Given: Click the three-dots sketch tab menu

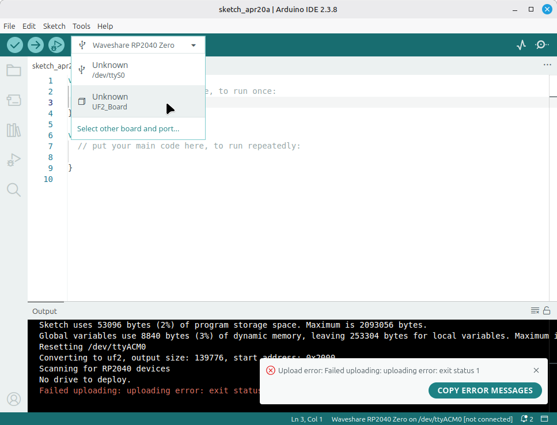Looking at the screenshot, I should 547,65.
